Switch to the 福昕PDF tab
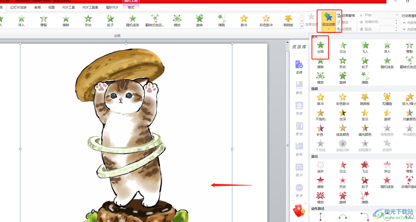This screenshot has width=416, height=222. point(112,8)
